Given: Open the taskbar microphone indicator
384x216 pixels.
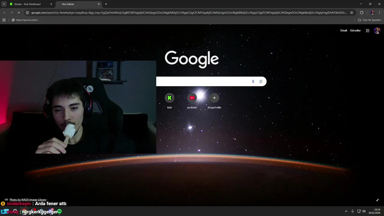Looking at the screenshot, I should tap(352, 211).
